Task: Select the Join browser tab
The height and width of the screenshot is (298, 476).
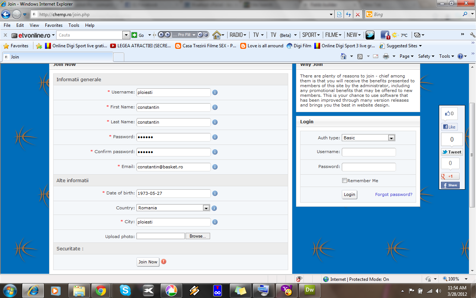Action: pos(57,57)
